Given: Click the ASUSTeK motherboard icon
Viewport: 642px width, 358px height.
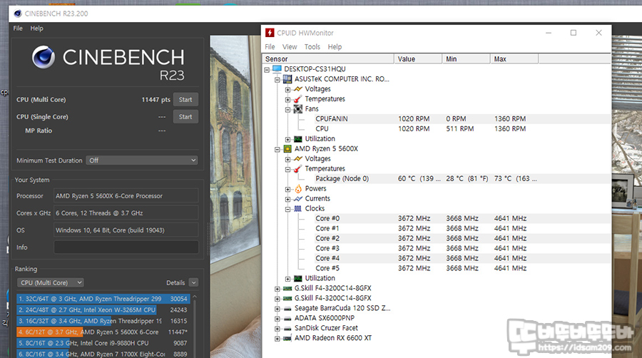Looking at the screenshot, I should [x=287, y=79].
